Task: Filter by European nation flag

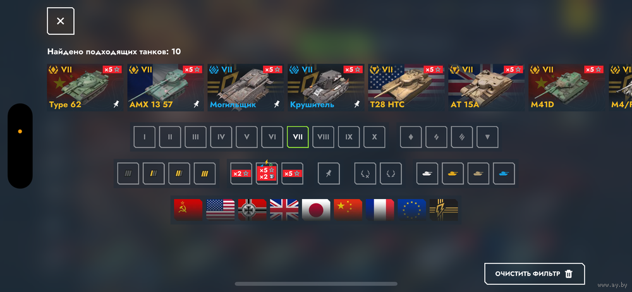Action: tap(412, 210)
